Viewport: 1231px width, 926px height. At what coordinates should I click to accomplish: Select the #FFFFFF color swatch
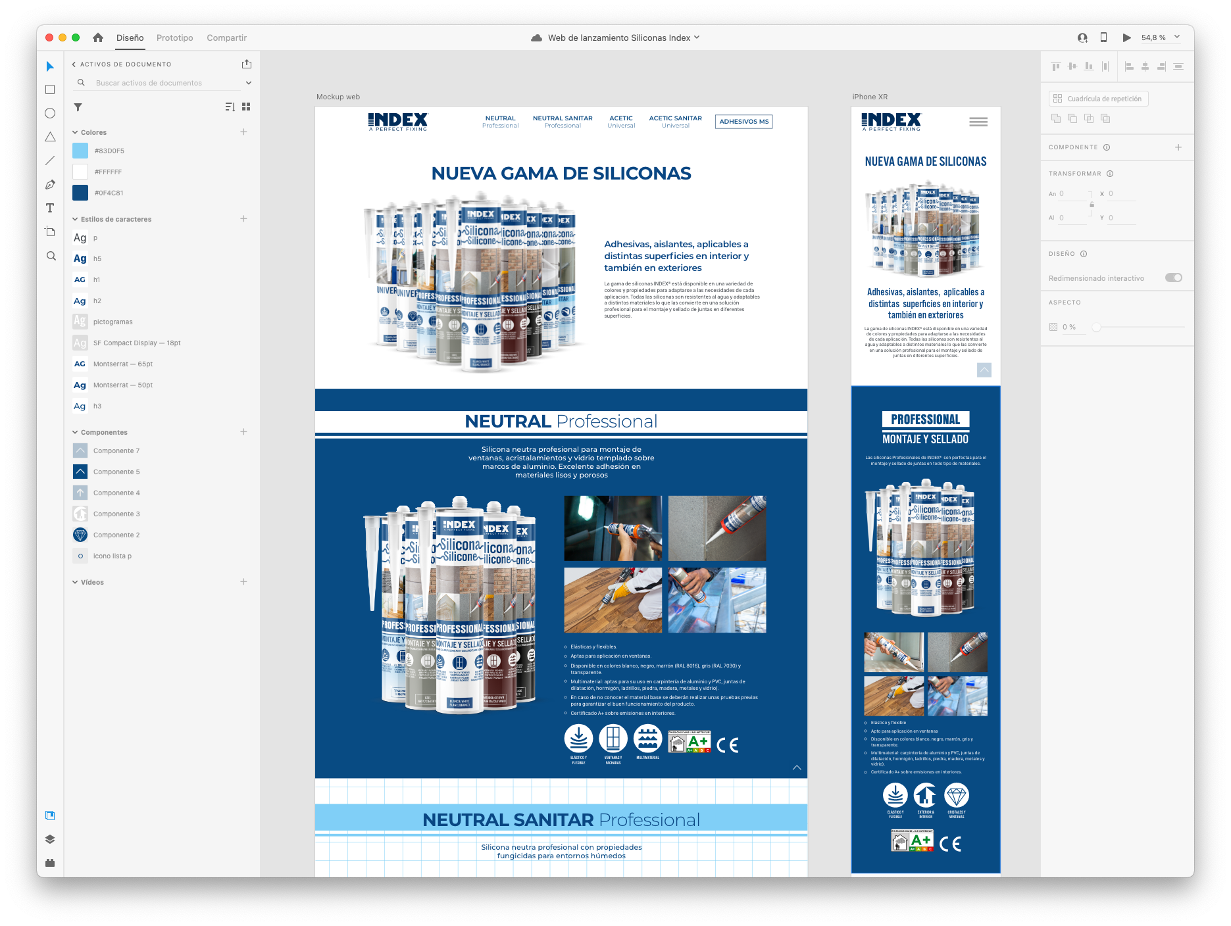point(80,172)
